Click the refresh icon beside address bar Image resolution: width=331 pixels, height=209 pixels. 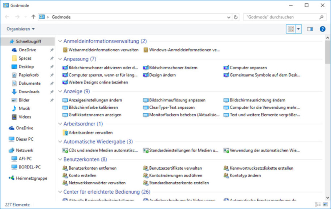coord(236,17)
